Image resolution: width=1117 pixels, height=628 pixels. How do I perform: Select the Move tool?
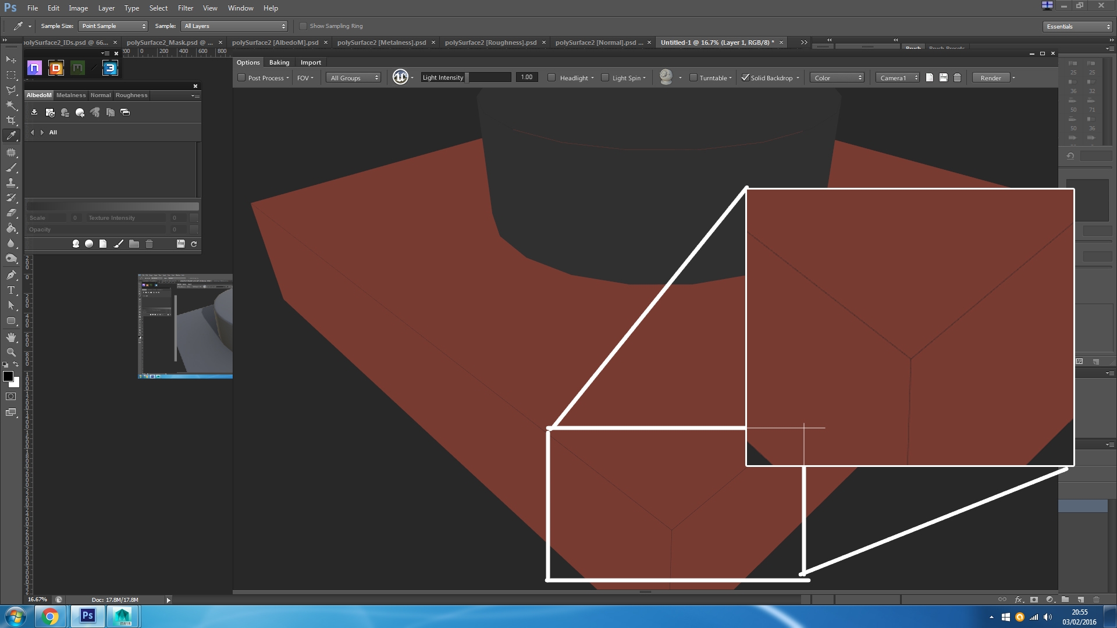[x=11, y=60]
